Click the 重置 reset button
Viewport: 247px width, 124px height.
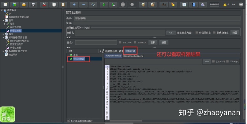pyautogui.click(x=164, y=42)
